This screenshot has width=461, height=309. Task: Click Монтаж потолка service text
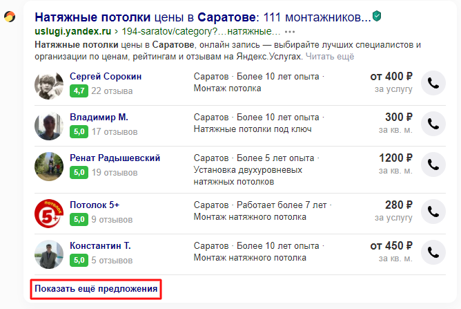point(227,88)
